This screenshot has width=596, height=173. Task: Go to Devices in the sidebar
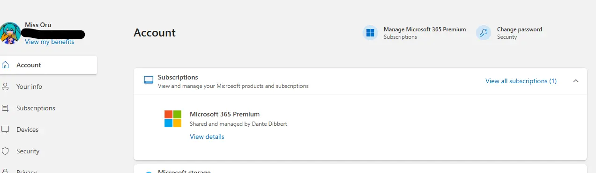[27, 130]
